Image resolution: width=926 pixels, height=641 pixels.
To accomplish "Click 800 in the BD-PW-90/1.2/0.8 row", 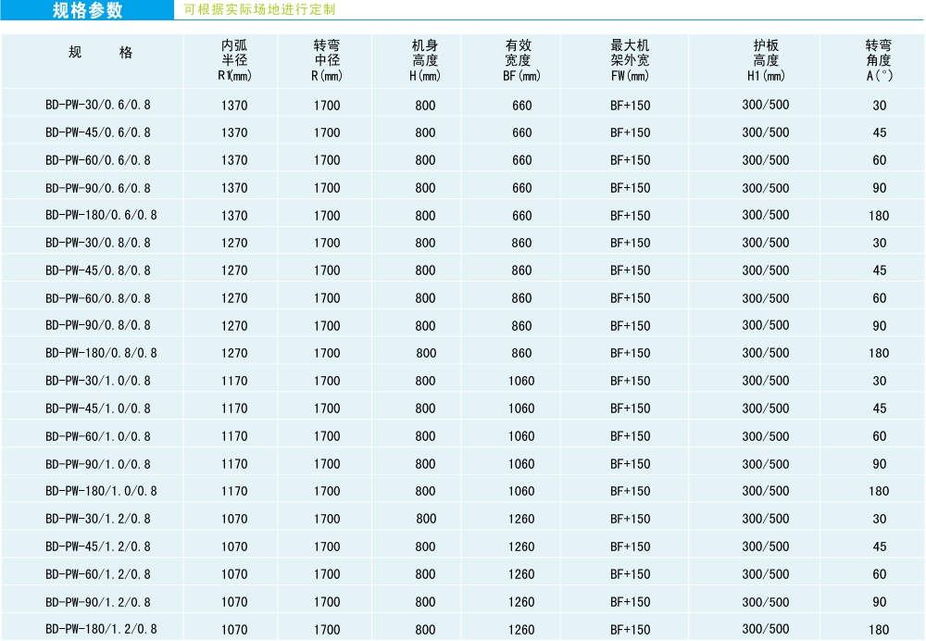I will coord(425,602).
